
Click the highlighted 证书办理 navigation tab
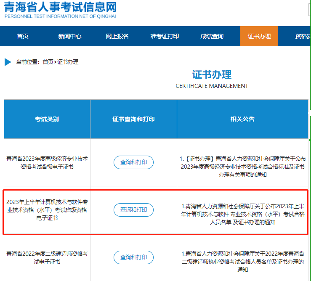click(x=259, y=36)
